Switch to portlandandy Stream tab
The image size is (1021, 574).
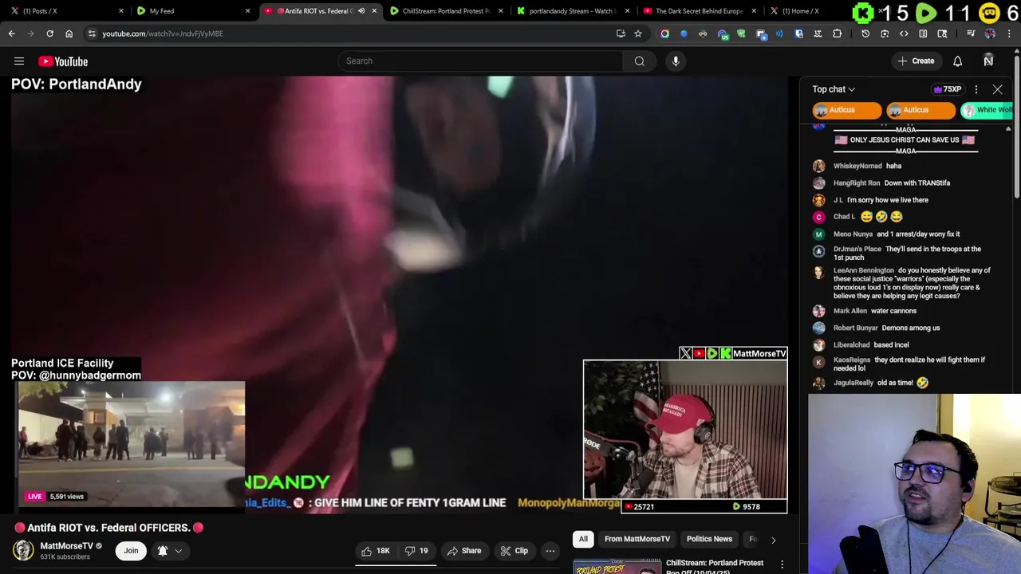pos(571,11)
